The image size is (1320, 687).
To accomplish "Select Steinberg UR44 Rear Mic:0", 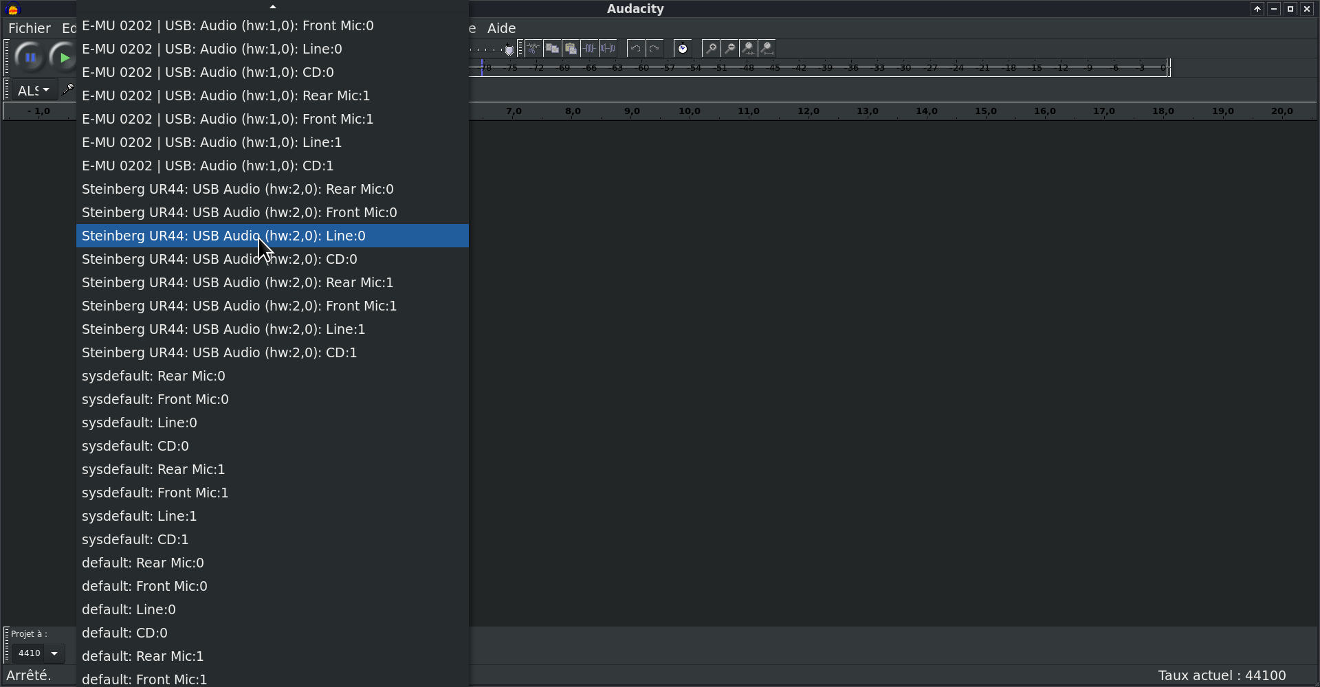I will click(x=272, y=189).
